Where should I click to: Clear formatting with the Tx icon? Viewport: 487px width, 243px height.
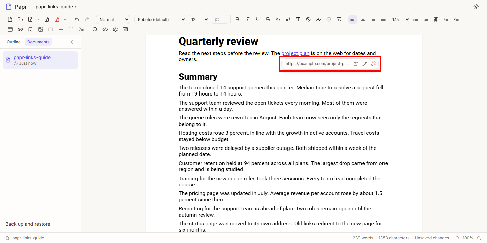click(339, 19)
